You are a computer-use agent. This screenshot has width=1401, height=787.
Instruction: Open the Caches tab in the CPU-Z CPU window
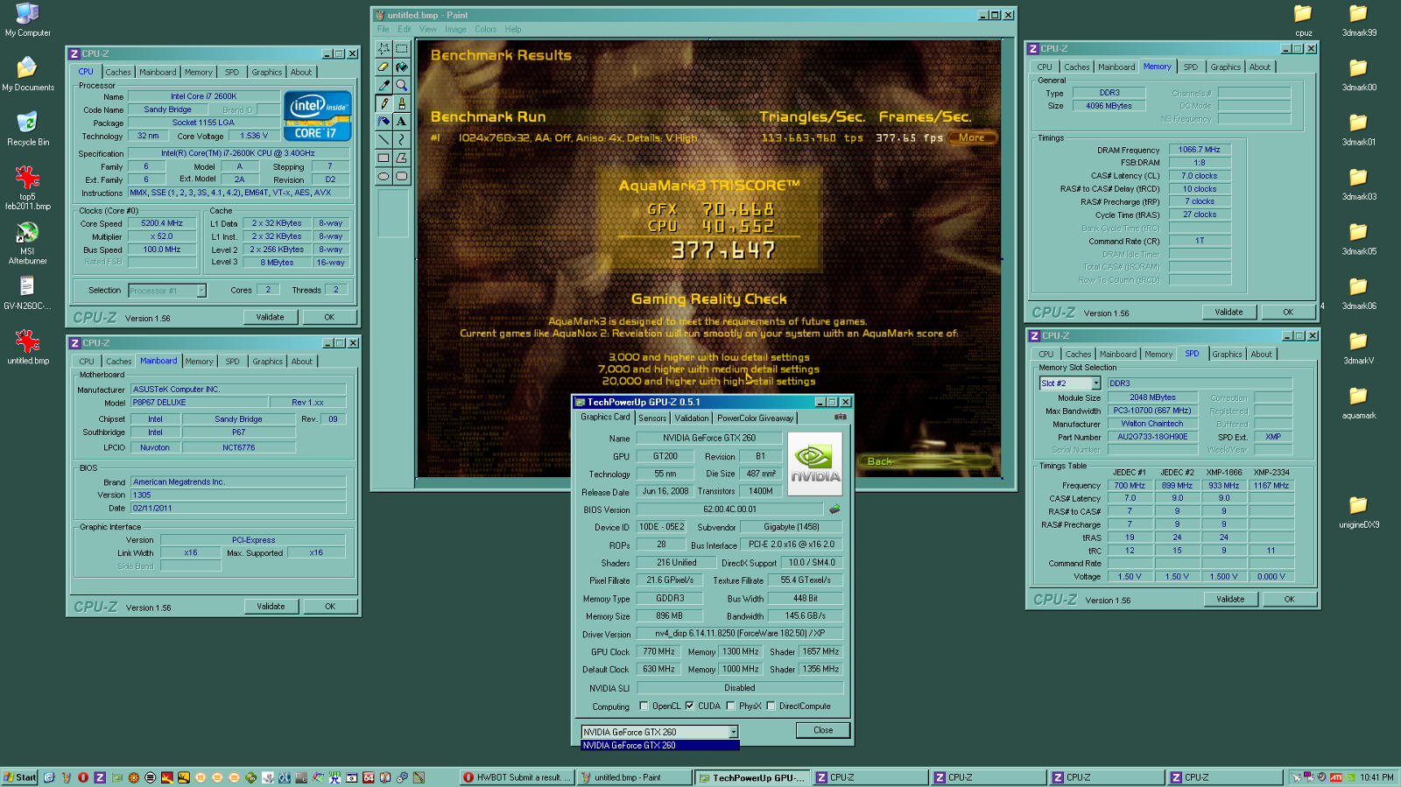point(118,73)
